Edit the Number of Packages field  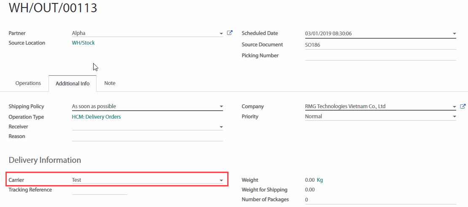click(x=379, y=199)
